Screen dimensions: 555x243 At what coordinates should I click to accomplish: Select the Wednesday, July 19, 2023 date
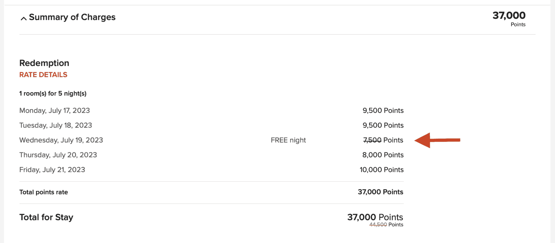click(61, 140)
